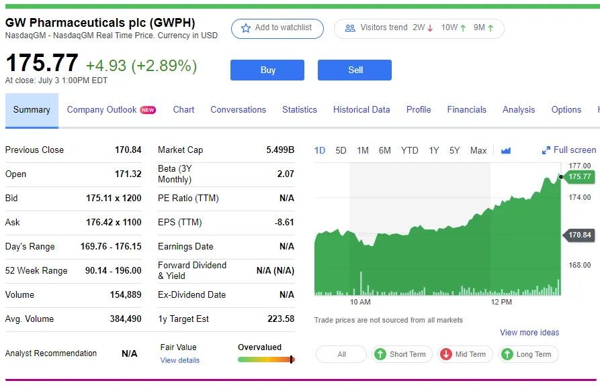This screenshot has height=387, width=600.
Task: Select the 5D chart range
Action: pyautogui.click(x=341, y=150)
